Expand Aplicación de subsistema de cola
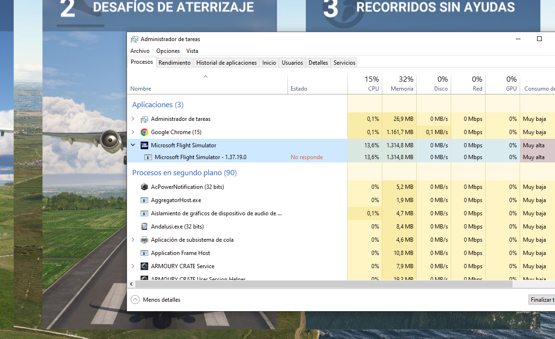This screenshot has width=555, height=339. point(133,240)
